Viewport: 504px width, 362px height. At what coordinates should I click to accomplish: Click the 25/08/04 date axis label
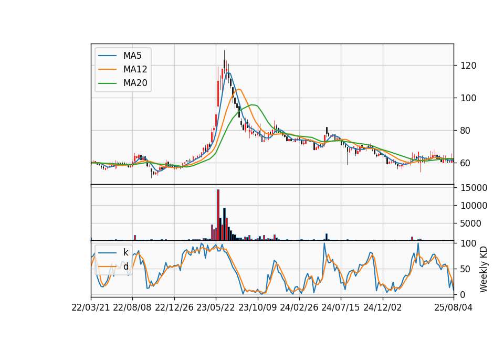click(x=453, y=308)
